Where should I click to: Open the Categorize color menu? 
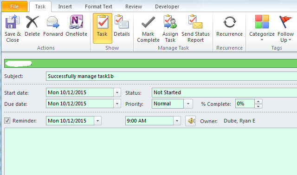[x=262, y=28]
